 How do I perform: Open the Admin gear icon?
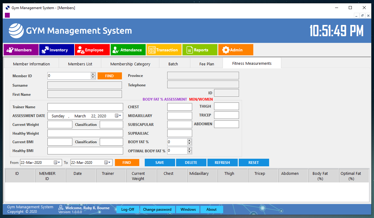coord(226,50)
